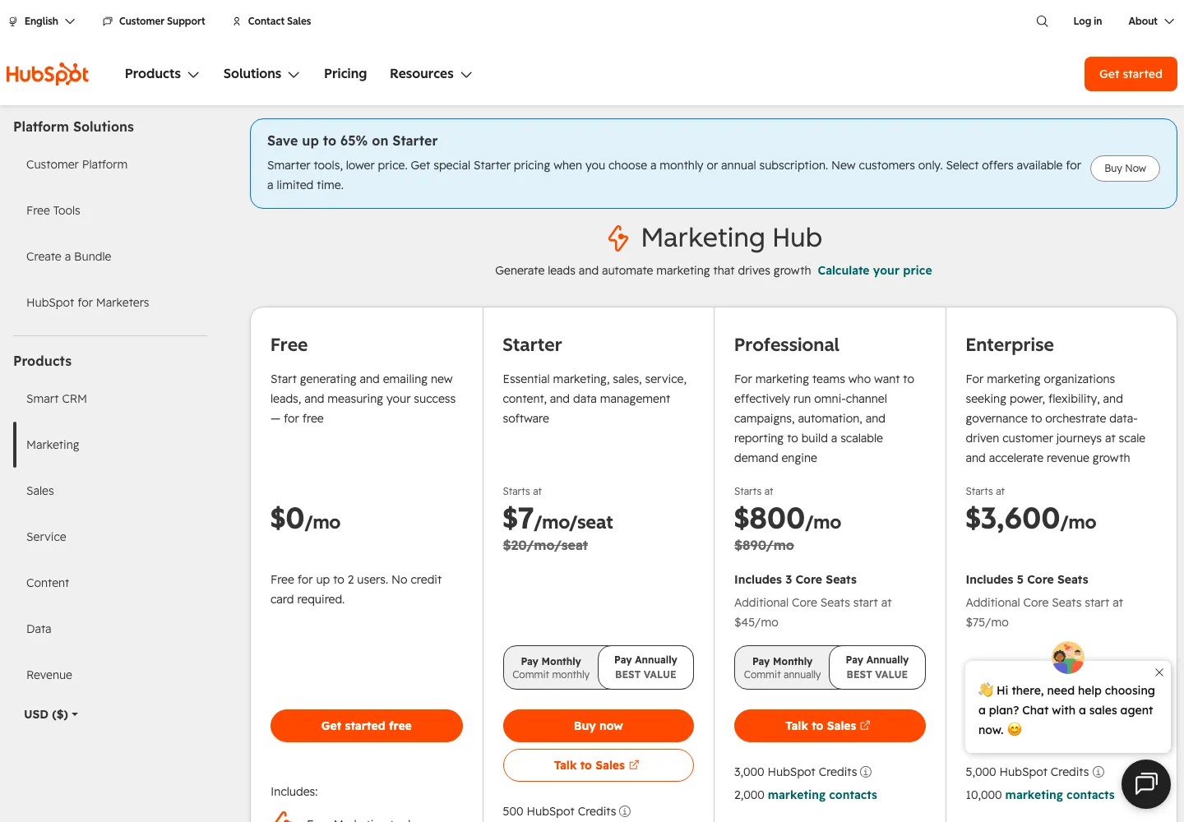The width and height of the screenshot is (1184, 822).
Task: Select Service in the Products sidebar
Action: [x=46, y=537]
